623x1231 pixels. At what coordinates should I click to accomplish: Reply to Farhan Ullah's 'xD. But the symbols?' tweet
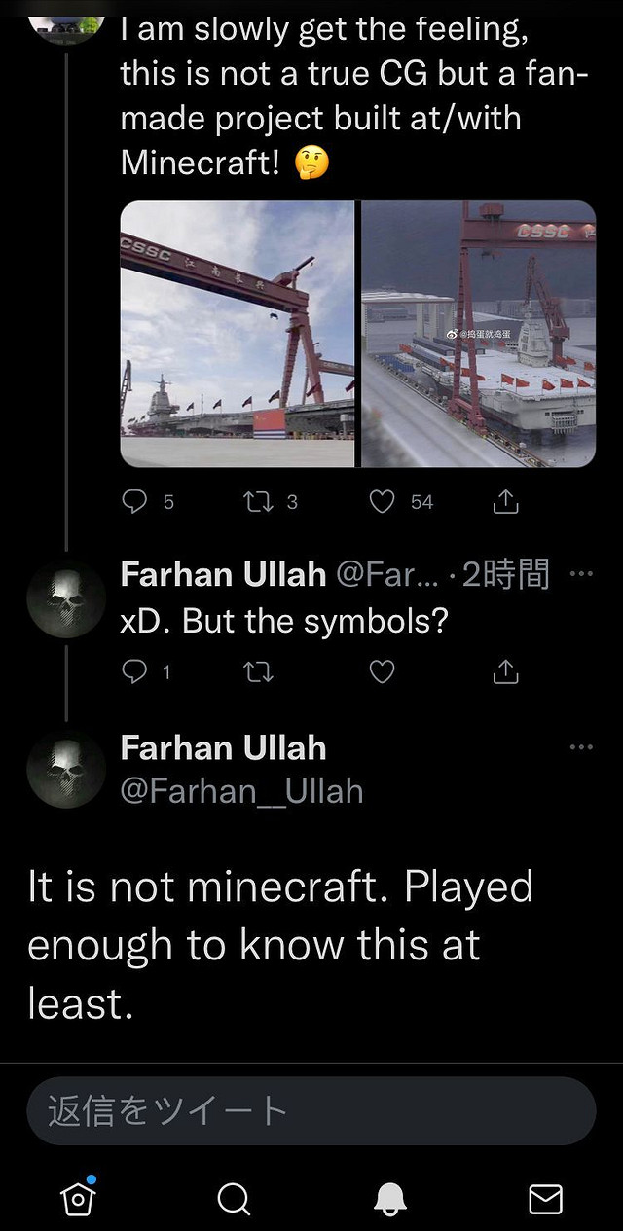coord(134,670)
